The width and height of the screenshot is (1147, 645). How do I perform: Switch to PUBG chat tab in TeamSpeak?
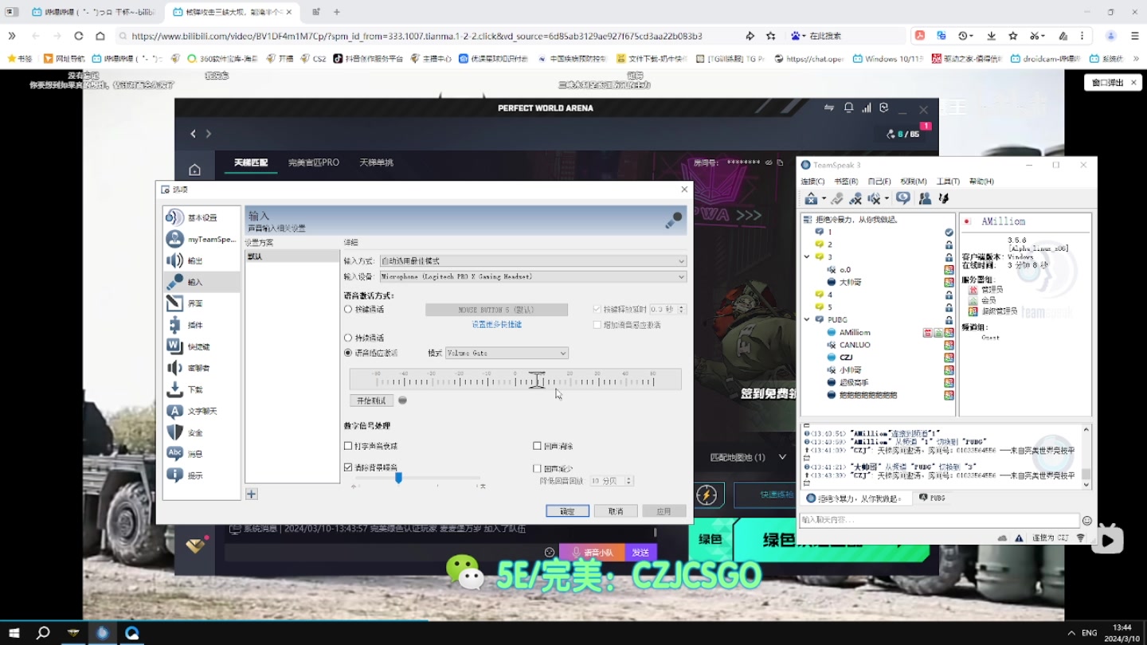(x=933, y=498)
